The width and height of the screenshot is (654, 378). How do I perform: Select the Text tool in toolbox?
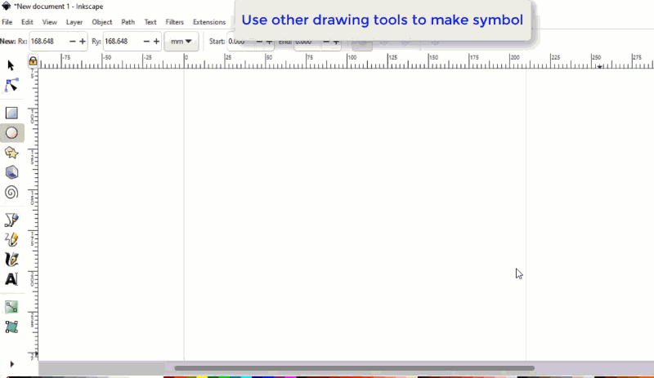coord(11,279)
